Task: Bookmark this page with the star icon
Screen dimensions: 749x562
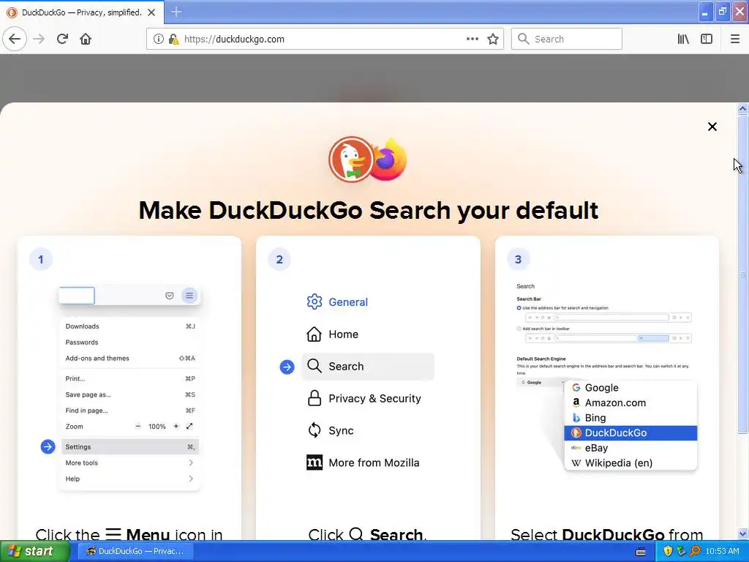Action: coord(493,39)
